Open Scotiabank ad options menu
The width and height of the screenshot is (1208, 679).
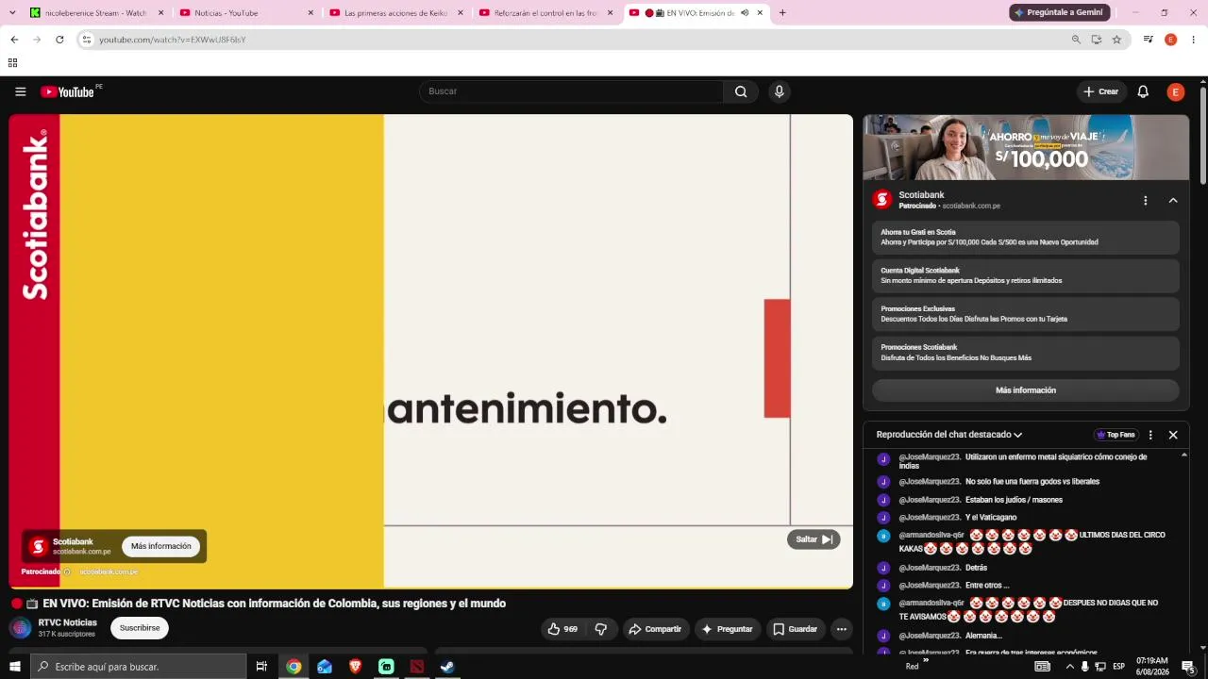click(x=1145, y=200)
